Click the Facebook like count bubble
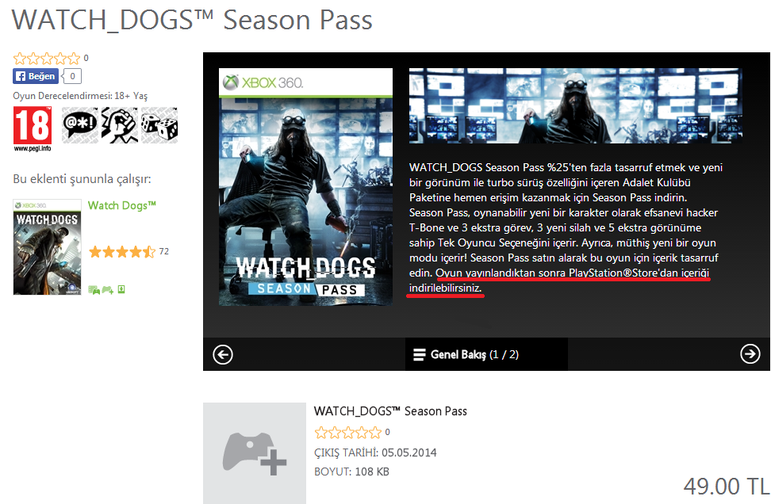Viewport: 771px width, 504px height. [x=72, y=76]
